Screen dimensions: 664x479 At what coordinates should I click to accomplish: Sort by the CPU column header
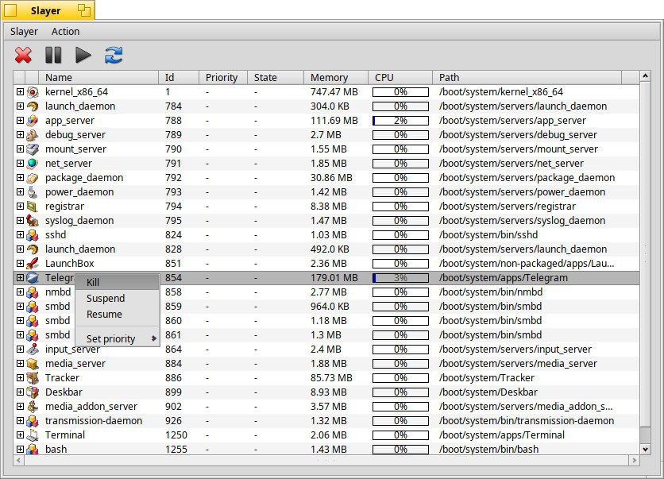(x=400, y=78)
